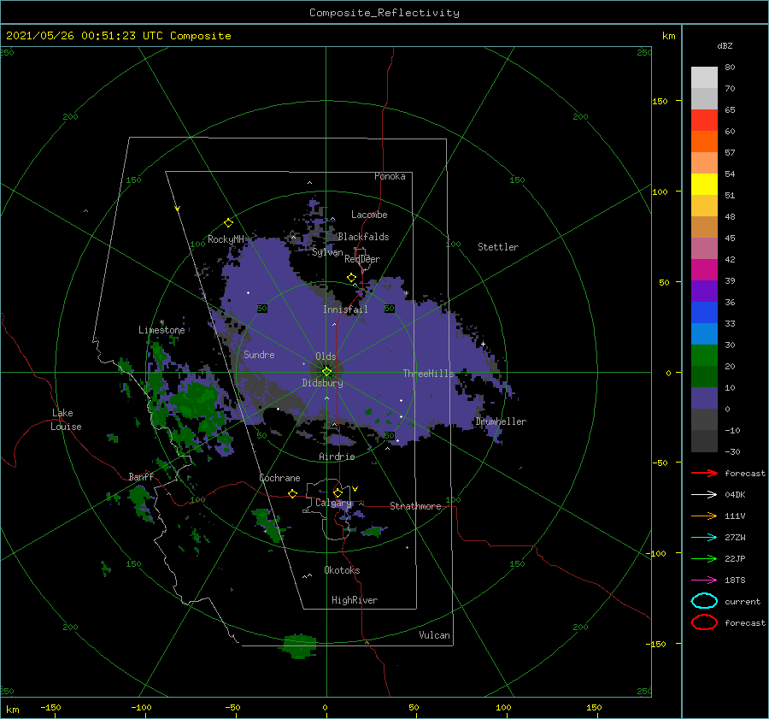Viewport: 769px width, 719px height.
Task: Click the yellow diamond marker at radar center
Action: click(x=326, y=372)
